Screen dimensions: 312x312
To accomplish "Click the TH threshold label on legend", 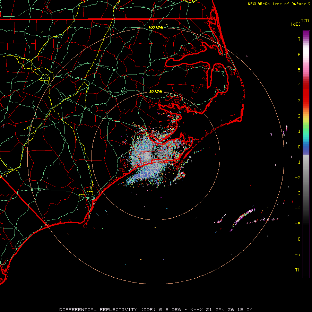I will 298,270.
